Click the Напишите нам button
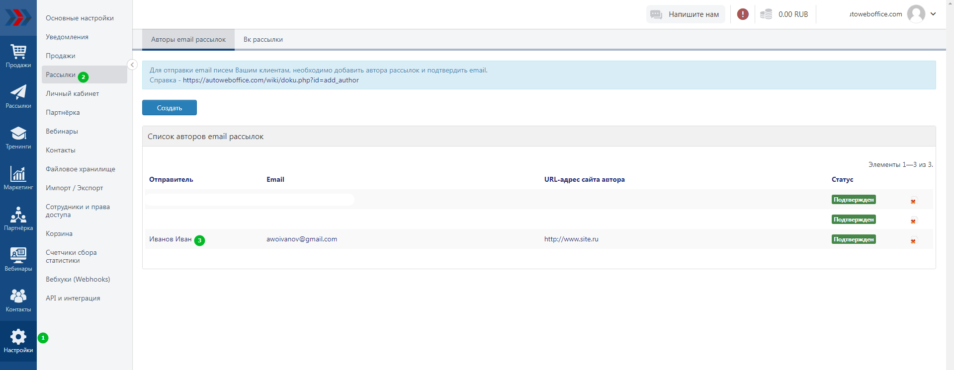 pyautogui.click(x=686, y=14)
